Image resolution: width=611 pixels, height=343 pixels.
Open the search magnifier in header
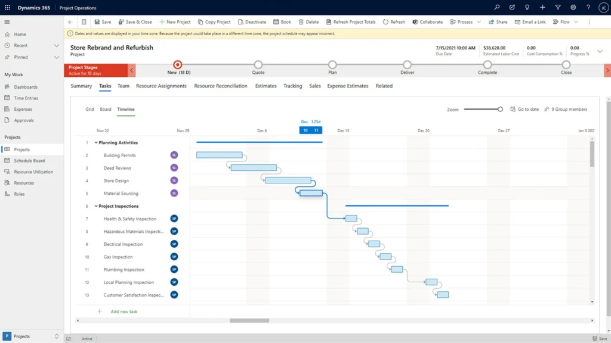point(496,8)
